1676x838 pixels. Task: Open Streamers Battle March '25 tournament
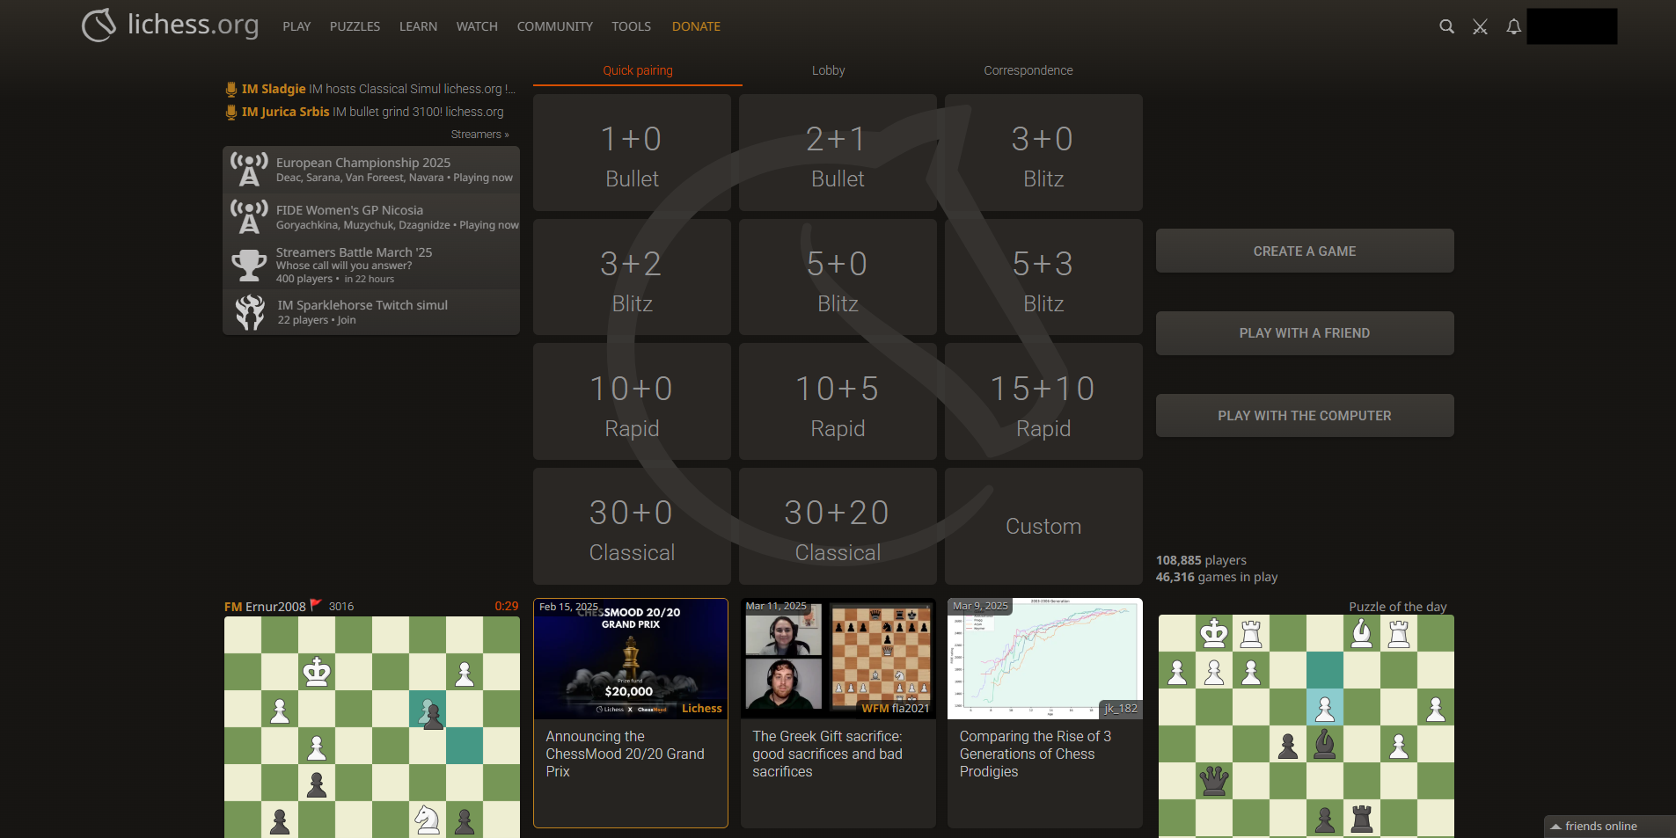click(371, 265)
